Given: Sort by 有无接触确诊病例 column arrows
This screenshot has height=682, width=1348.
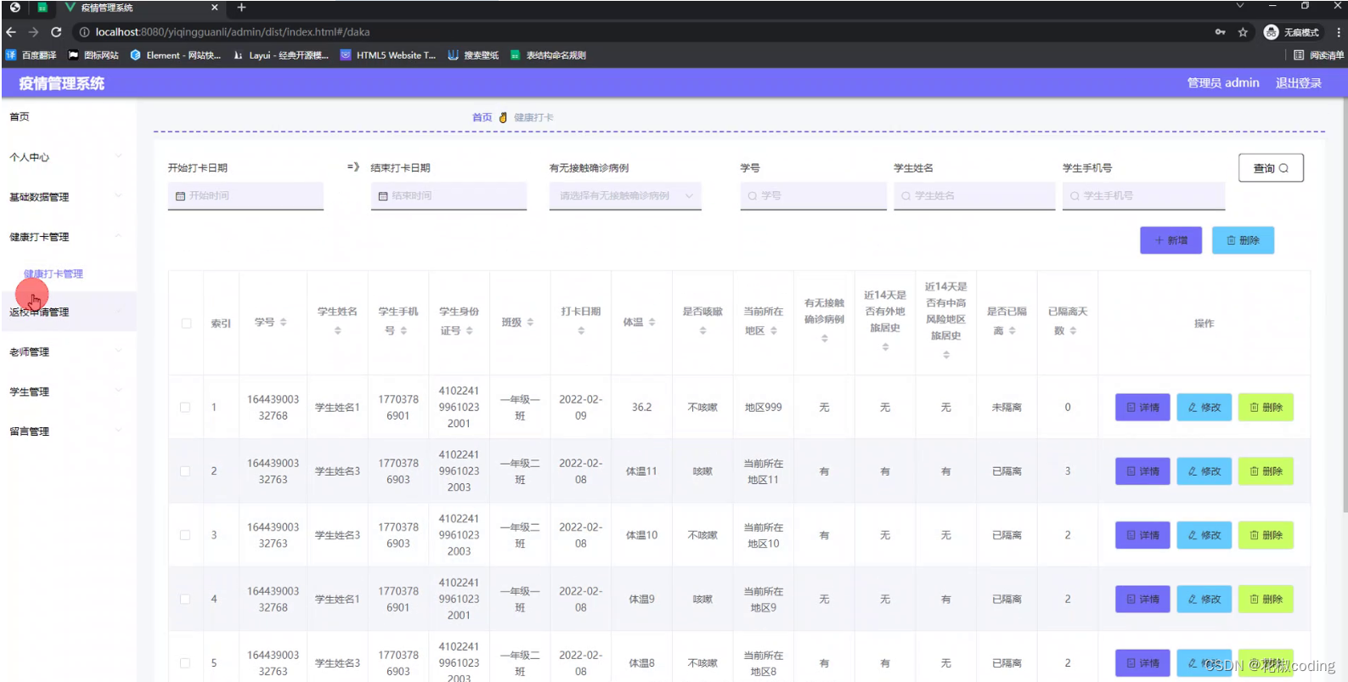Looking at the screenshot, I should pyautogui.click(x=824, y=339).
